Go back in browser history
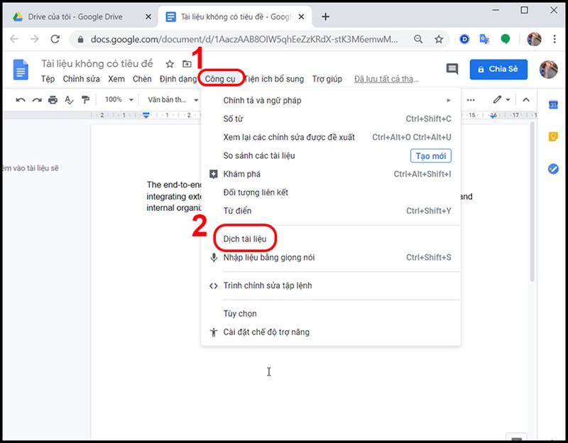Image resolution: width=568 pixels, height=443 pixels. 14,39
